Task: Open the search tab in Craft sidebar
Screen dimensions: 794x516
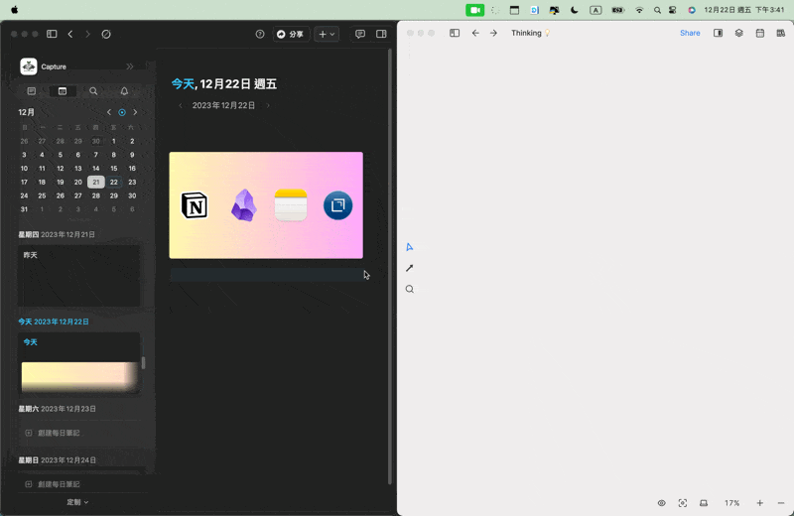Action: pos(93,91)
